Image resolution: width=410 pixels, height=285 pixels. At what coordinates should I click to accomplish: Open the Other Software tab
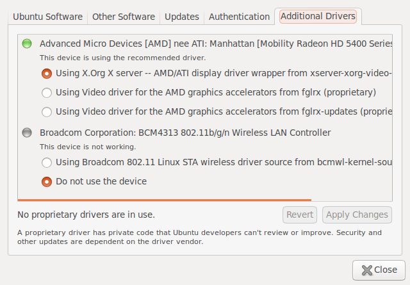coord(122,17)
